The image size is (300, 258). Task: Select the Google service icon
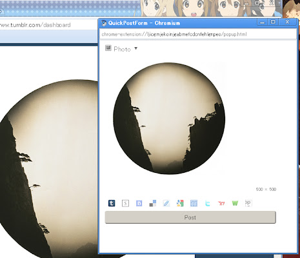(x=180, y=203)
